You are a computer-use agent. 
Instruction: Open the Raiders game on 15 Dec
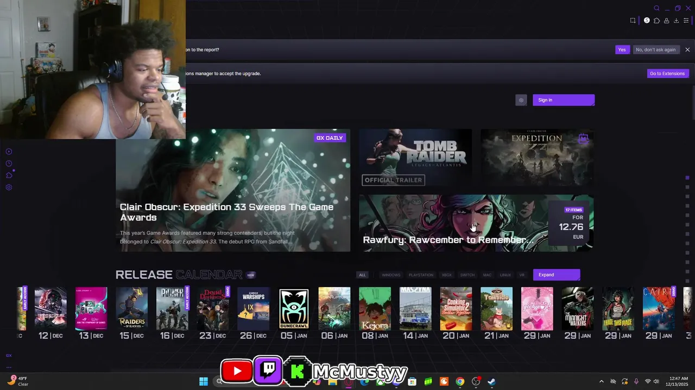click(x=132, y=309)
